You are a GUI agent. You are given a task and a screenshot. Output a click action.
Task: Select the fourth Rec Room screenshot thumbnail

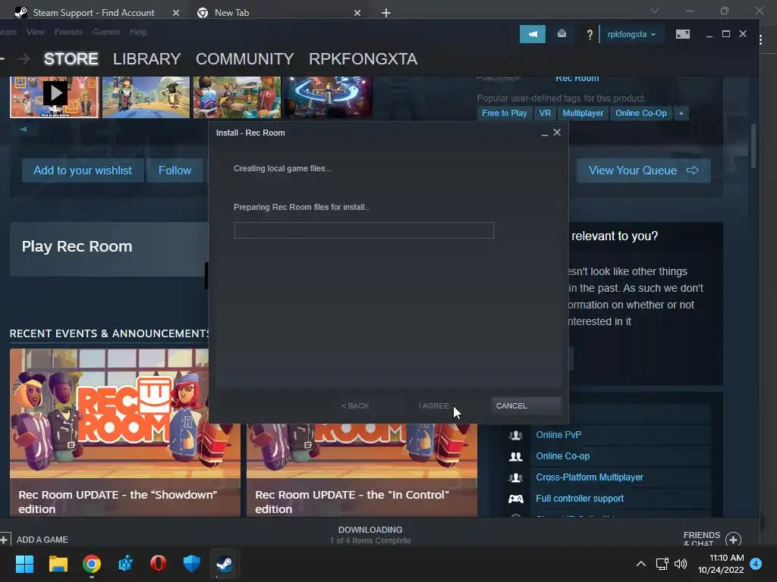(x=328, y=96)
